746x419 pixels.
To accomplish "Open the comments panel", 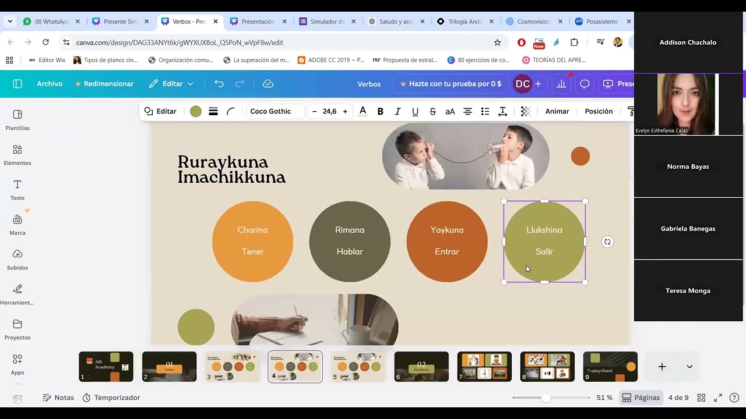I will (585, 84).
